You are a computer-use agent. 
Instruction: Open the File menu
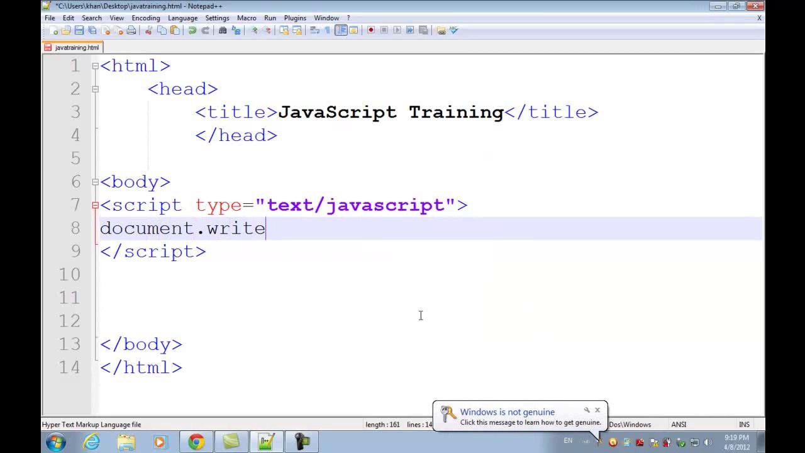tap(50, 18)
